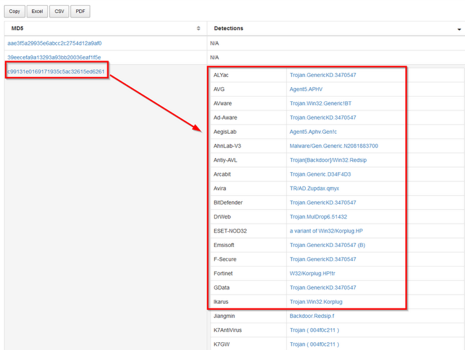Select the MD5 column header
The image size is (465, 350).
[105, 28]
